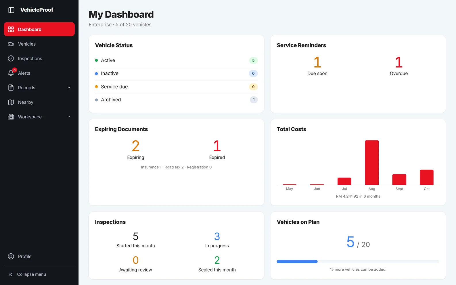
Task: Open the Profile page
Action: (x=39, y=257)
